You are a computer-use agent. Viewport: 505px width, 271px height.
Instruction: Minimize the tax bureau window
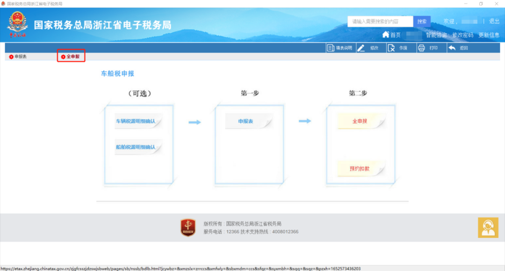tap(466, 4)
